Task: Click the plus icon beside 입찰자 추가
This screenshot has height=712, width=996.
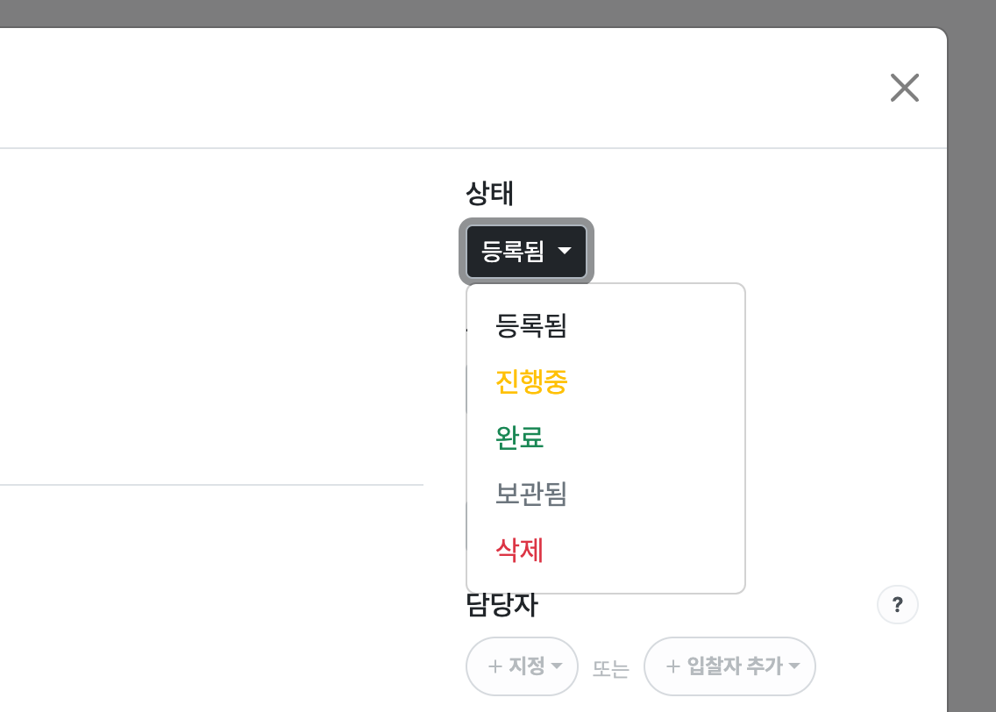Action: pos(672,666)
